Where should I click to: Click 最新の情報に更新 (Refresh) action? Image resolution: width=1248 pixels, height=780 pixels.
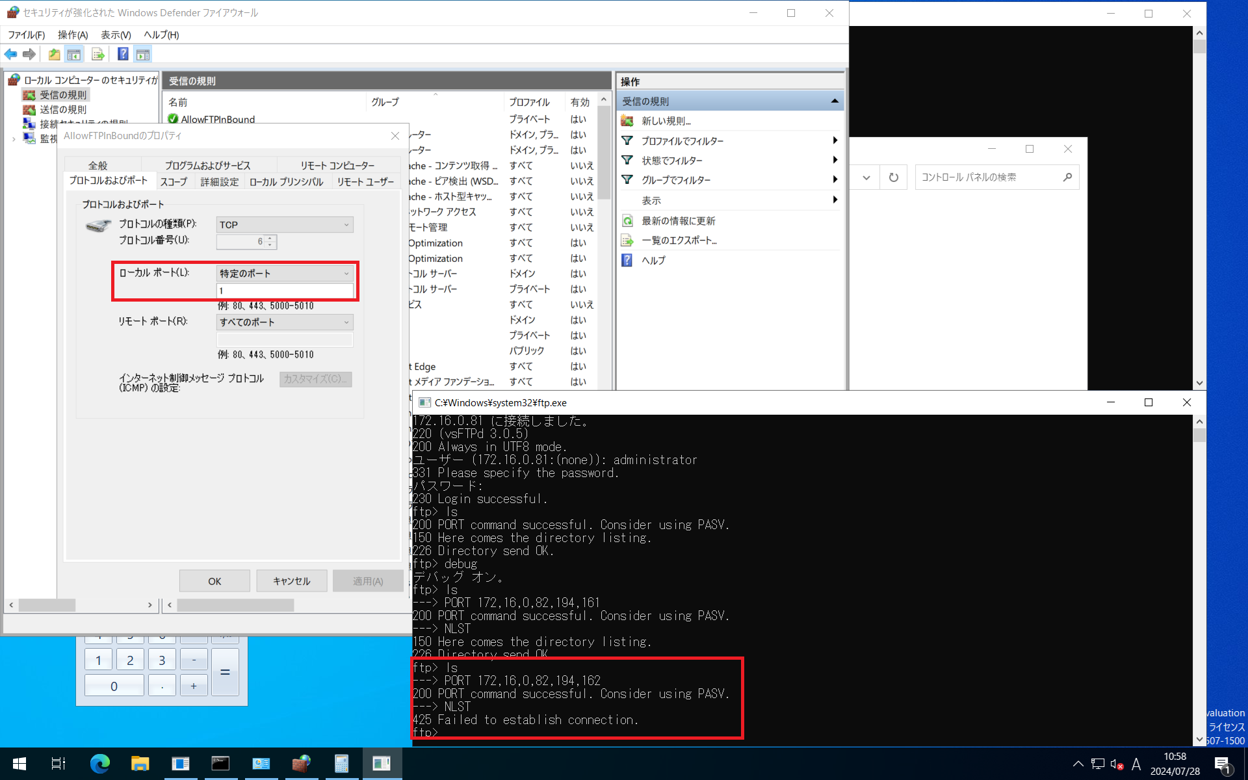click(x=678, y=221)
